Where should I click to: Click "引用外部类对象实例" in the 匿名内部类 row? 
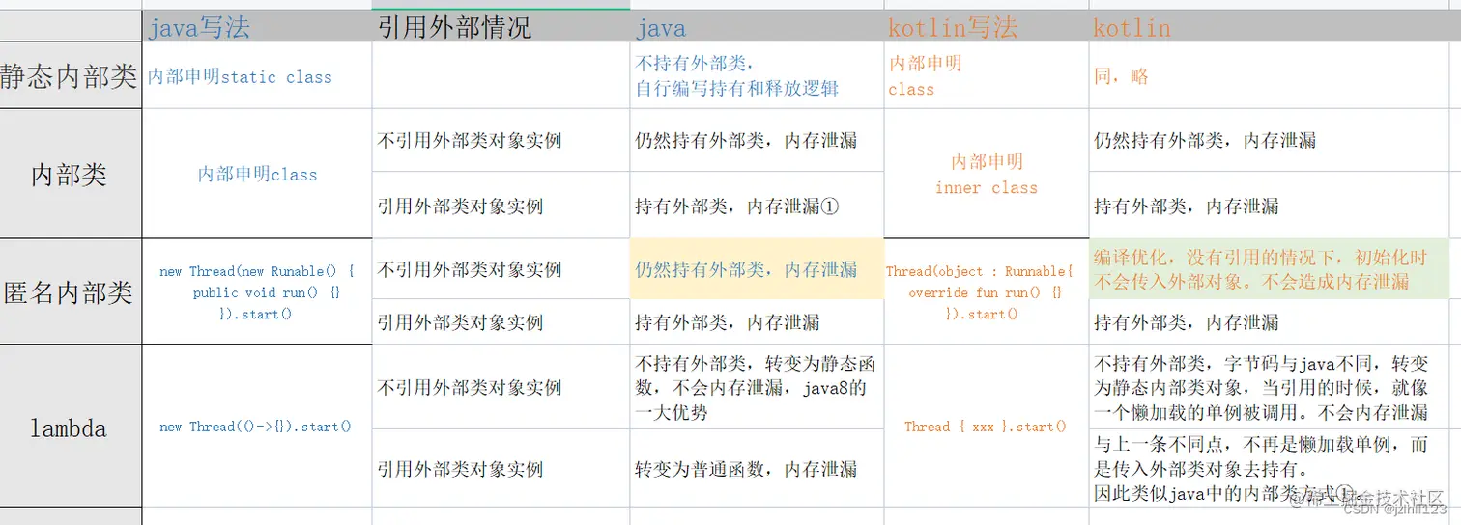pos(501,322)
